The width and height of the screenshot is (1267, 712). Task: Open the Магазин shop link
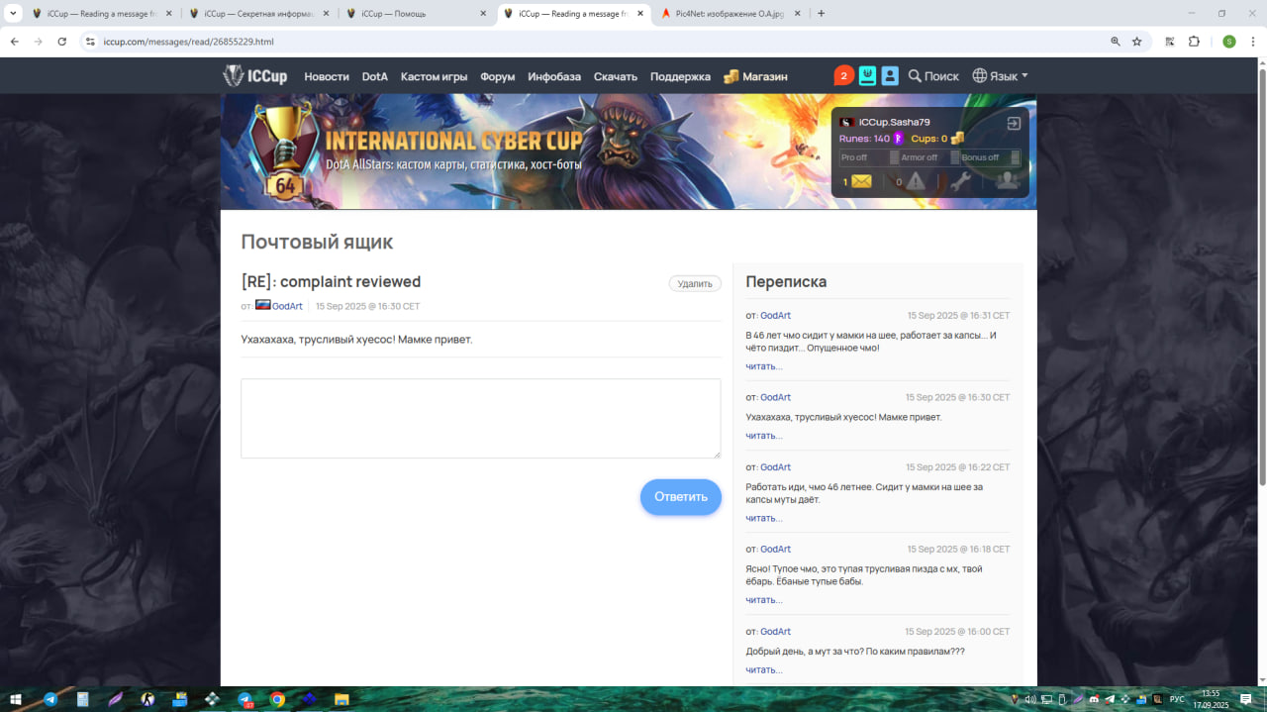pyautogui.click(x=755, y=76)
